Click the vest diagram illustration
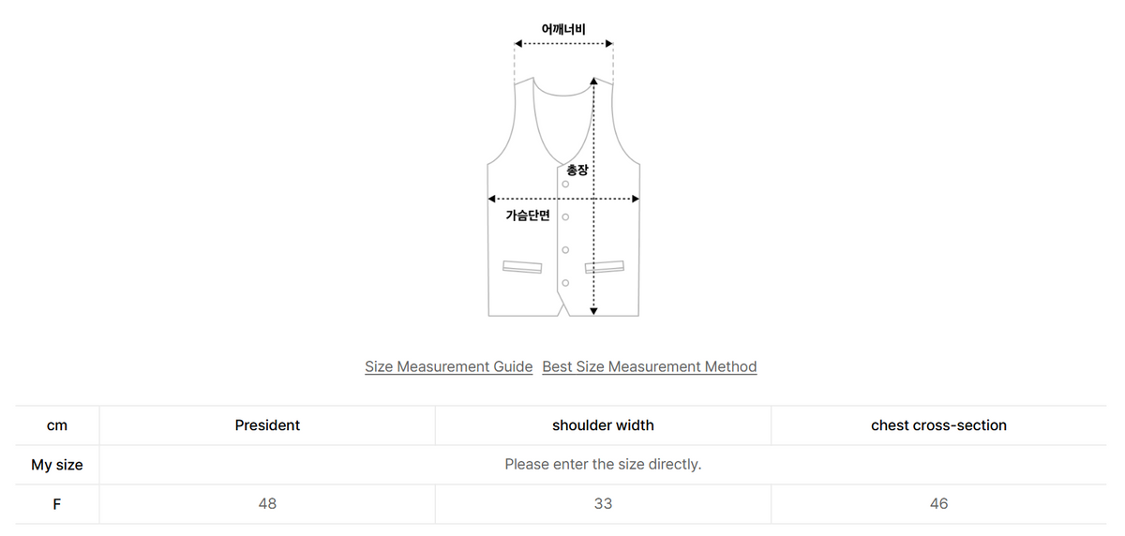 563,197
